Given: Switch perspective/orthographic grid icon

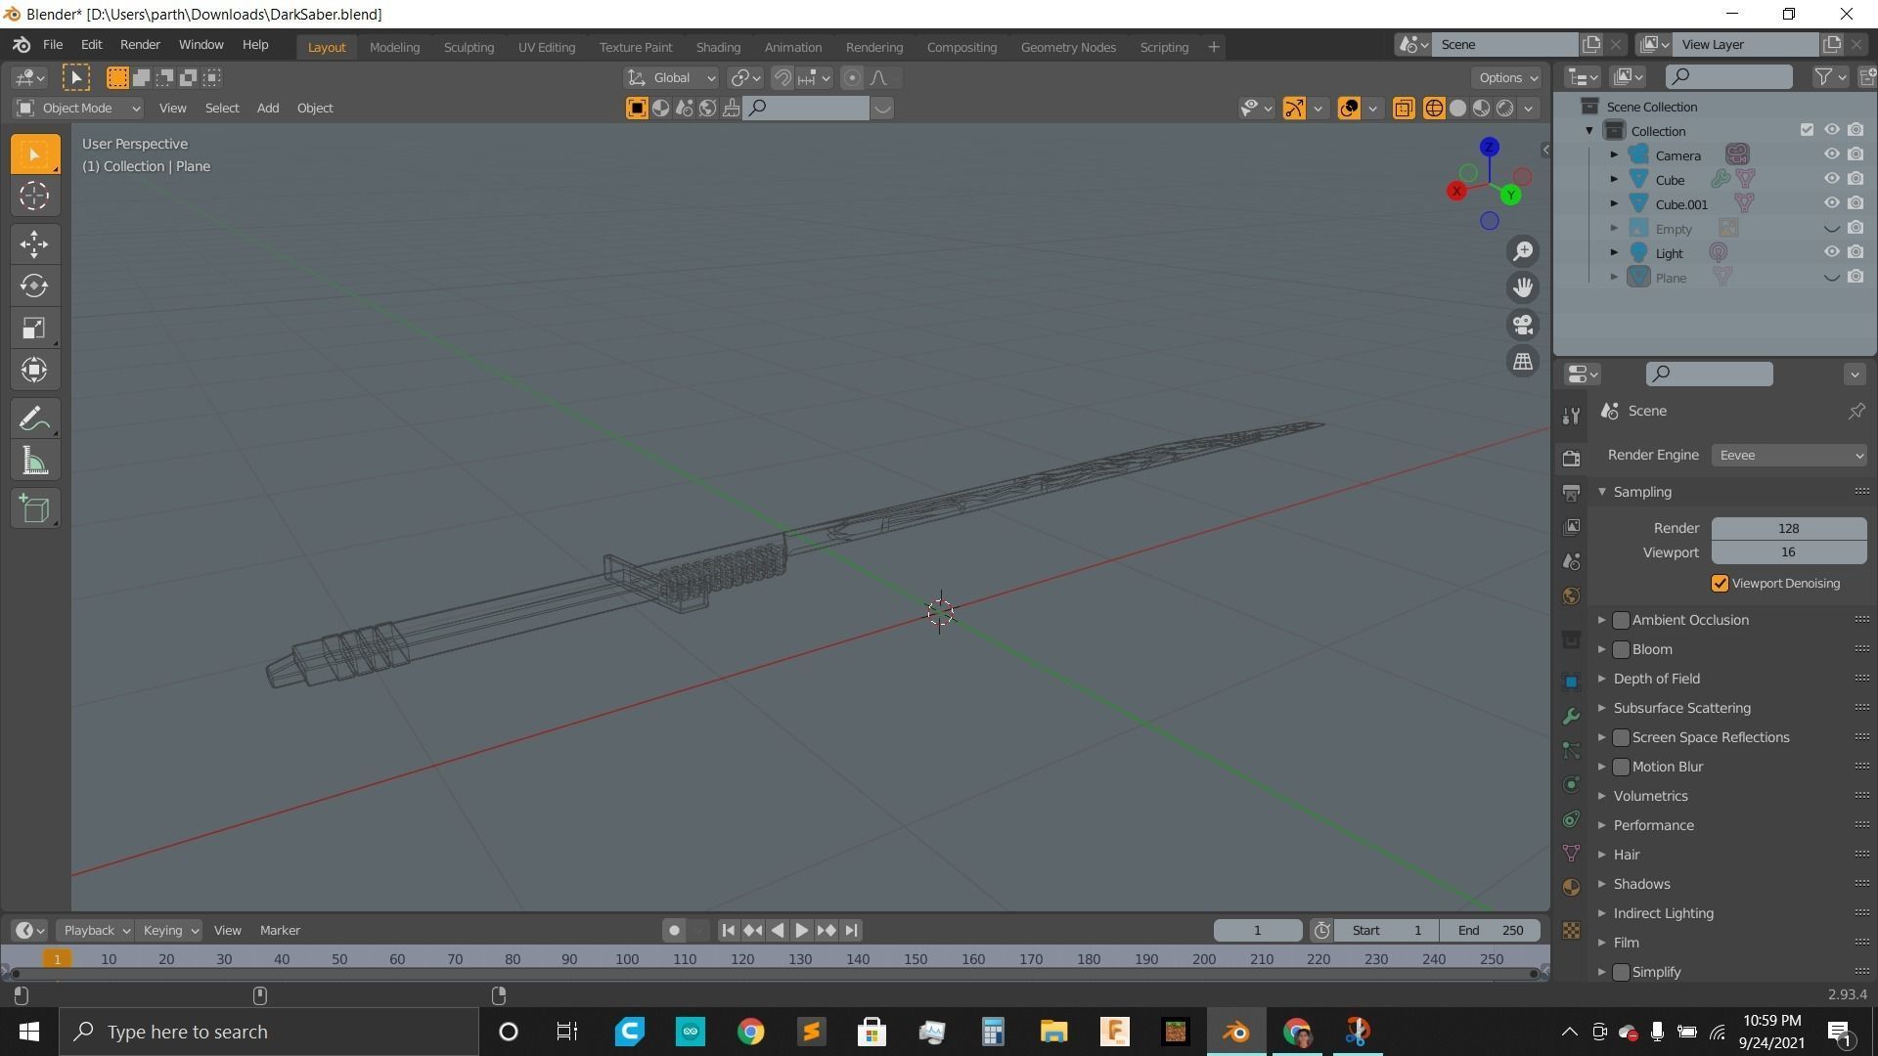Looking at the screenshot, I should pyautogui.click(x=1523, y=362).
